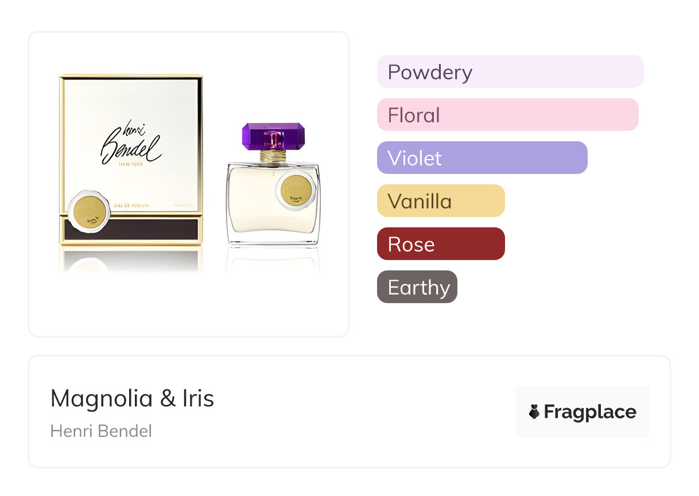Click the purple perfume bottle cap
The image size is (699, 496).
[273, 137]
